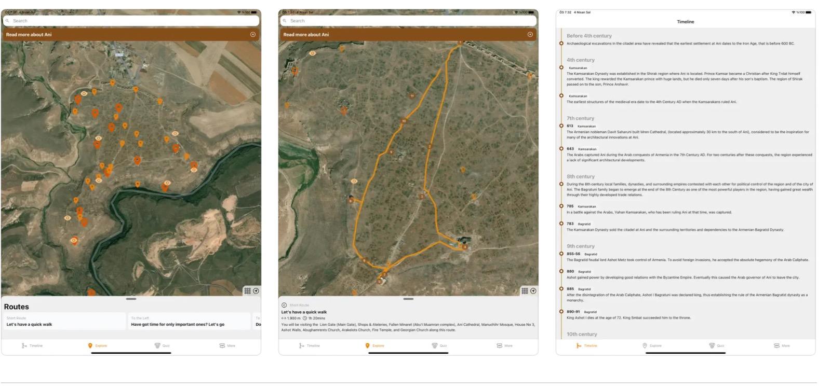Image resolution: width=831 pixels, height=389 pixels.
Task: Dismiss the Ani banner on the left screen
Action: click(x=253, y=35)
